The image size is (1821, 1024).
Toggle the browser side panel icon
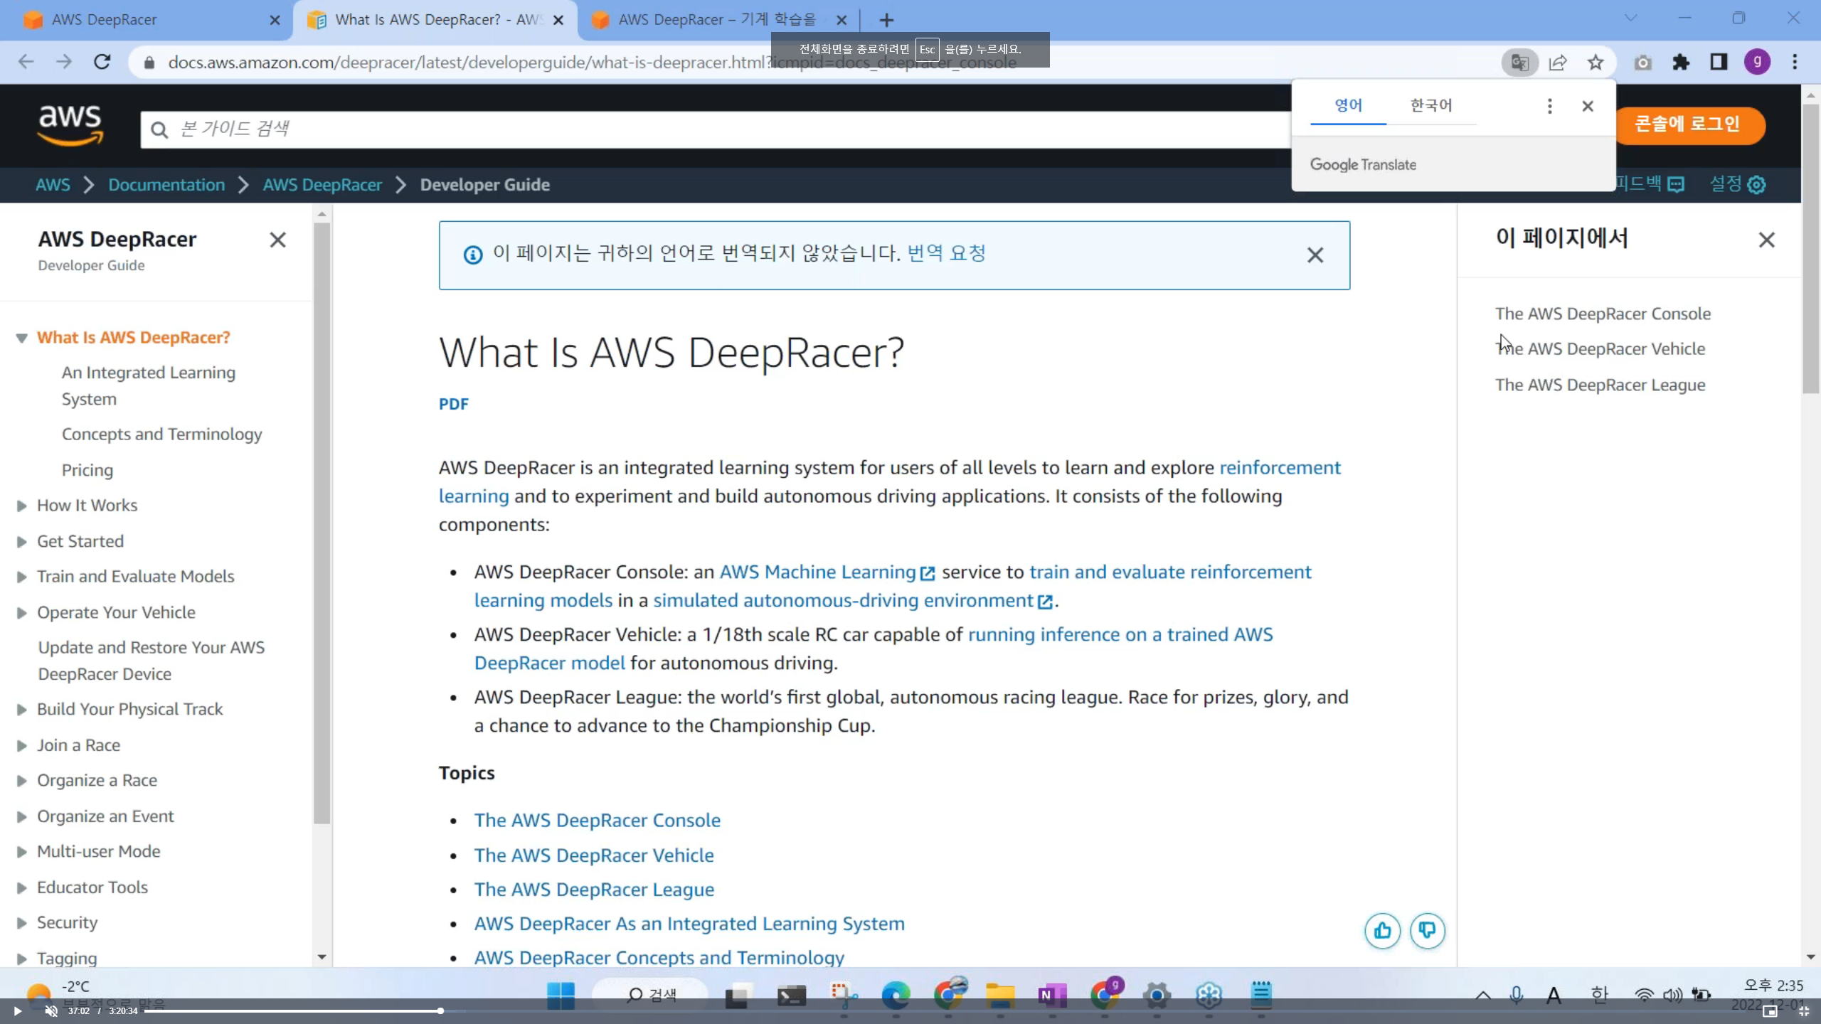(1719, 63)
